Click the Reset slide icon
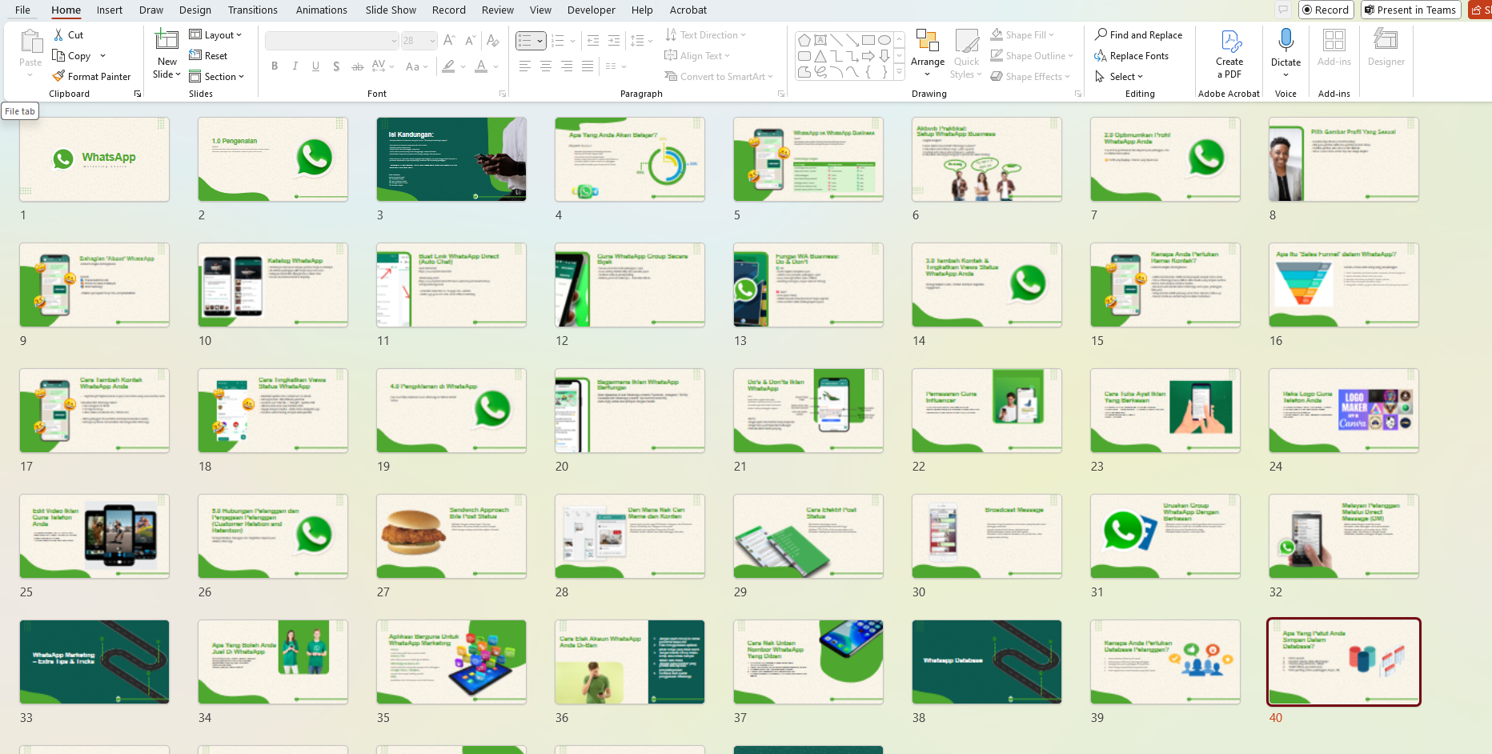The height and width of the screenshot is (754, 1492). 195,56
